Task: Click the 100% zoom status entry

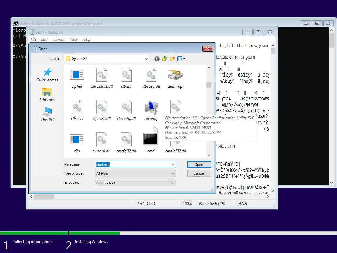Action: (x=187, y=204)
